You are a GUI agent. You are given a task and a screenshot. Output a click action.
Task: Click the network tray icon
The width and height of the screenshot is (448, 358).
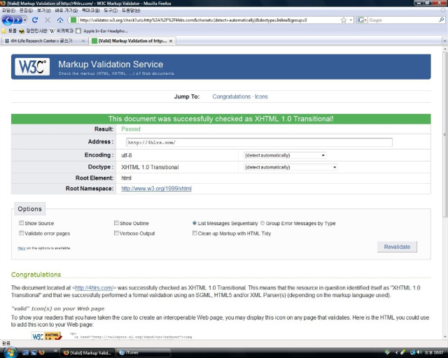(x=412, y=352)
